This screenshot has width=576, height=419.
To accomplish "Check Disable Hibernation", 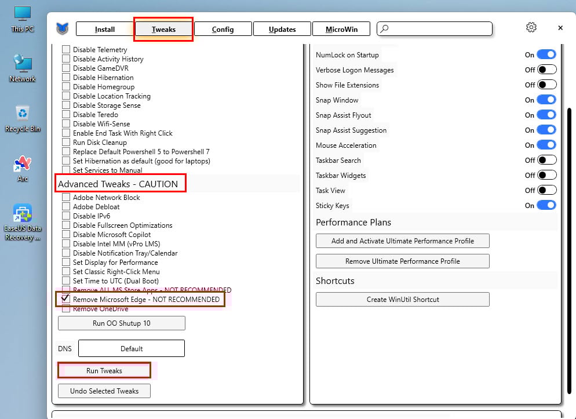I will point(66,77).
